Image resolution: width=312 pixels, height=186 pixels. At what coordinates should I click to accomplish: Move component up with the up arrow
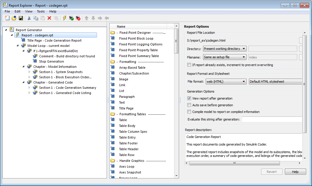pos(86,18)
